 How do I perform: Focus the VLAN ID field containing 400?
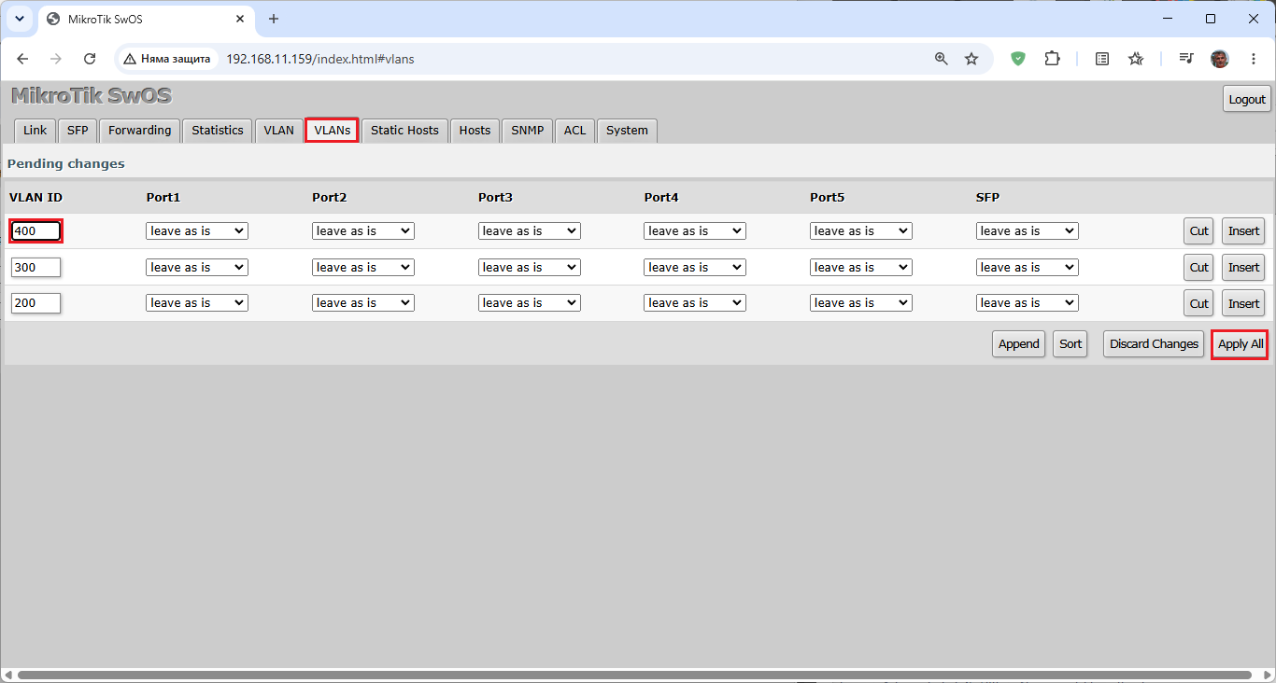(x=35, y=231)
